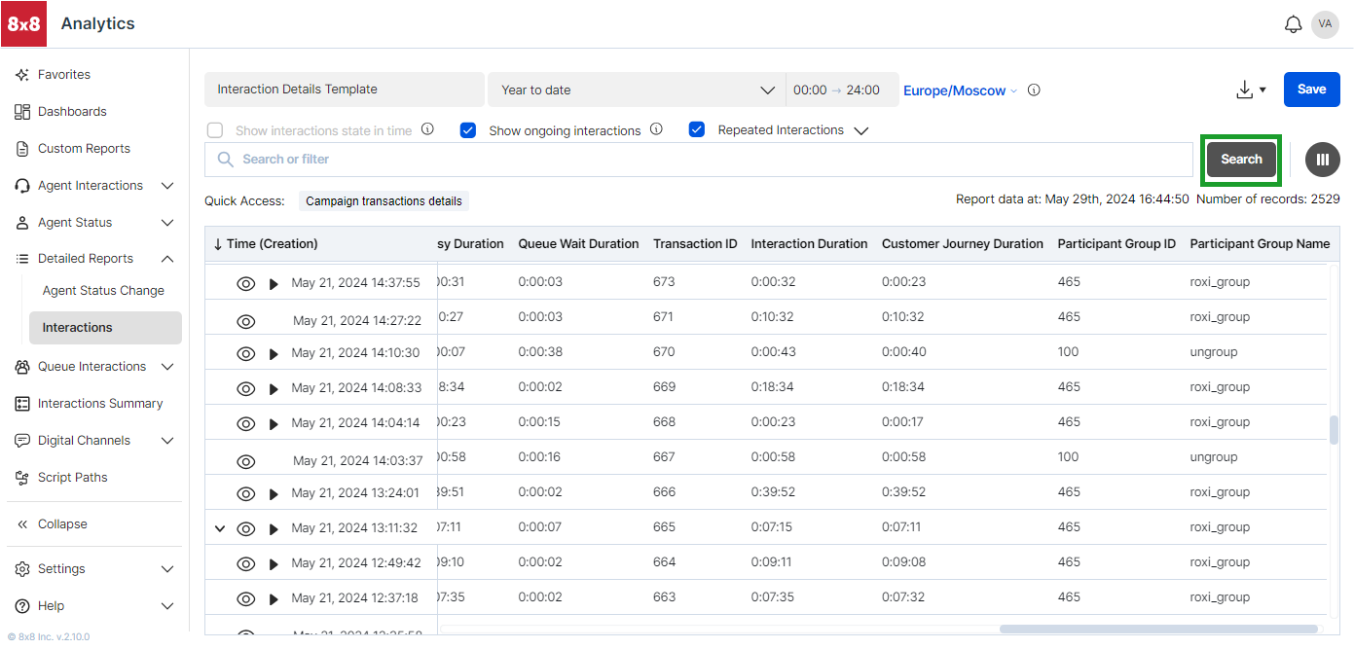Focus the Search or filter field
The image size is (1354, 649).
click(x=699, y=160)
